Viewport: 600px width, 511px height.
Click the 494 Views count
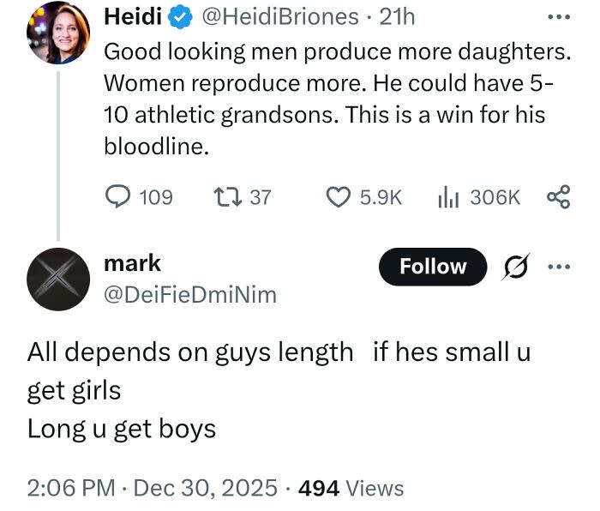point(355,488)
